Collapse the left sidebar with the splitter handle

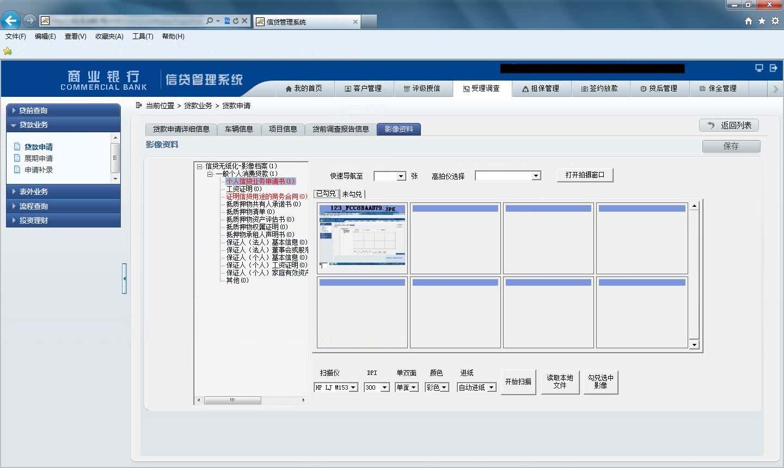(x=124, y=279)
